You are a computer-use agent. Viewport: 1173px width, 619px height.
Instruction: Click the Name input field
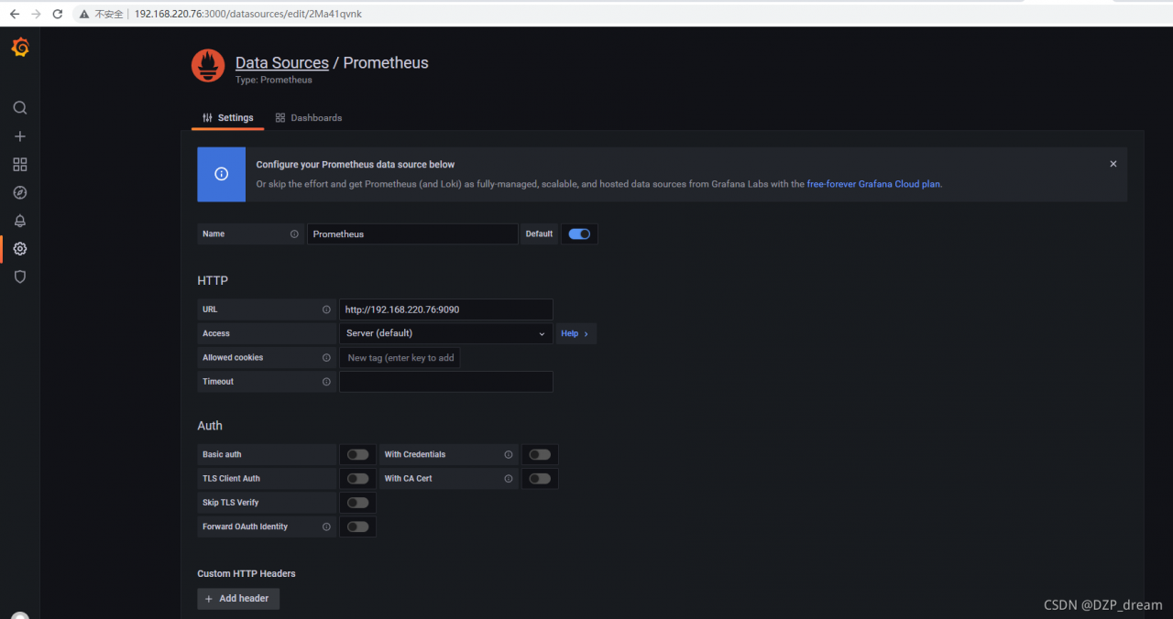pos(412,234)
